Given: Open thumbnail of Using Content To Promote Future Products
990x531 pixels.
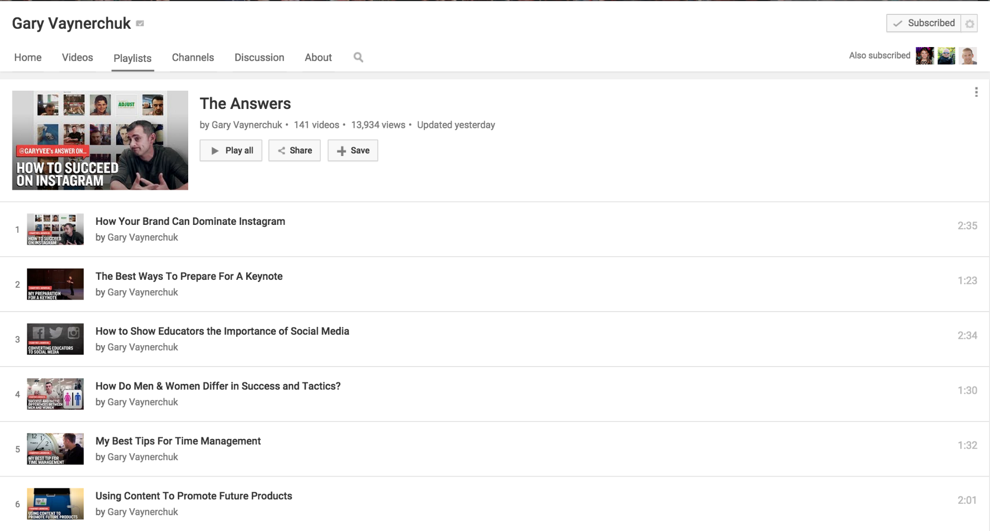Looking at the screenshot, I should tap(55, 504).
